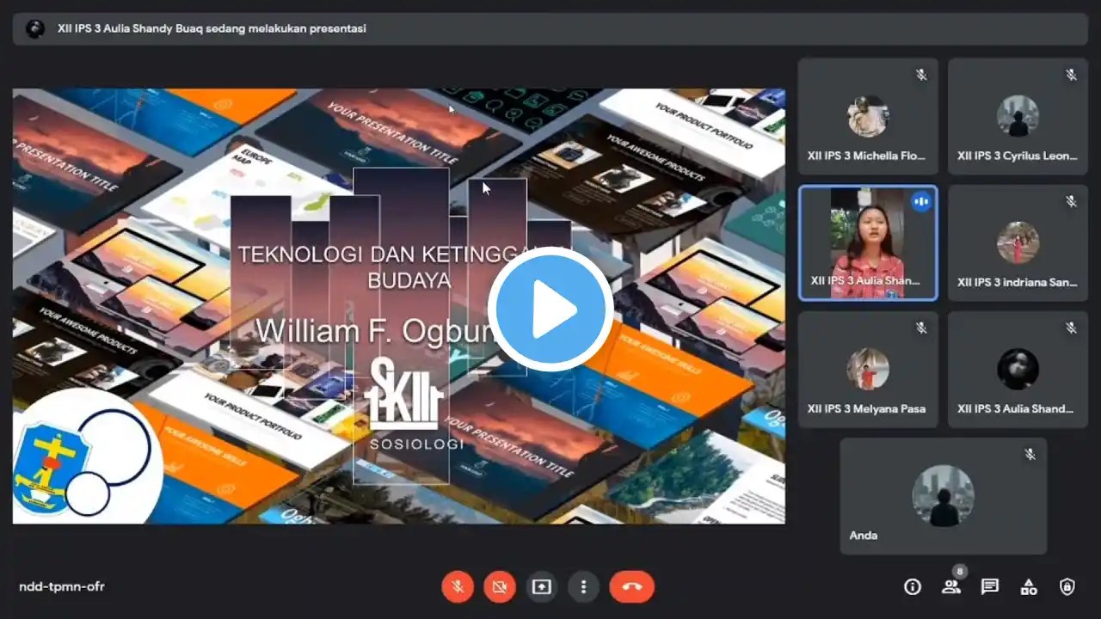1101x619 pixels.
Task: Click the black round avatar of Aulia Shand...
Action: point(1018,369)
